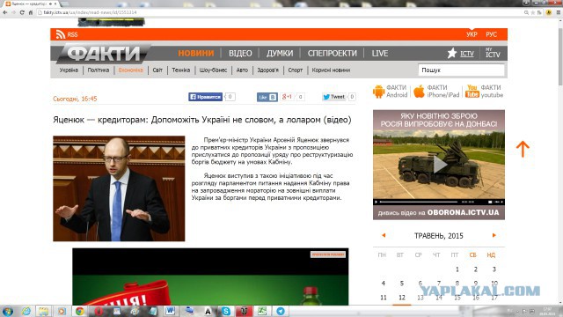Go to next month in calendar
Image resolution: width=563 pixels, height=317 pixels.
click(x=494, y=235)
